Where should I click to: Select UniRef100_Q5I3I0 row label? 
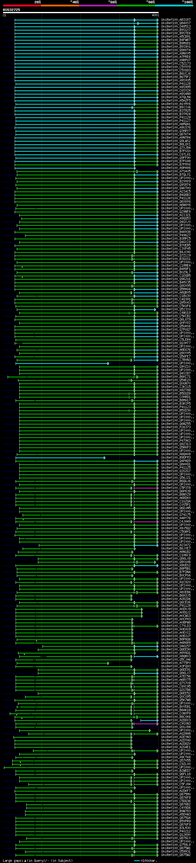click(x=176, y=309)
